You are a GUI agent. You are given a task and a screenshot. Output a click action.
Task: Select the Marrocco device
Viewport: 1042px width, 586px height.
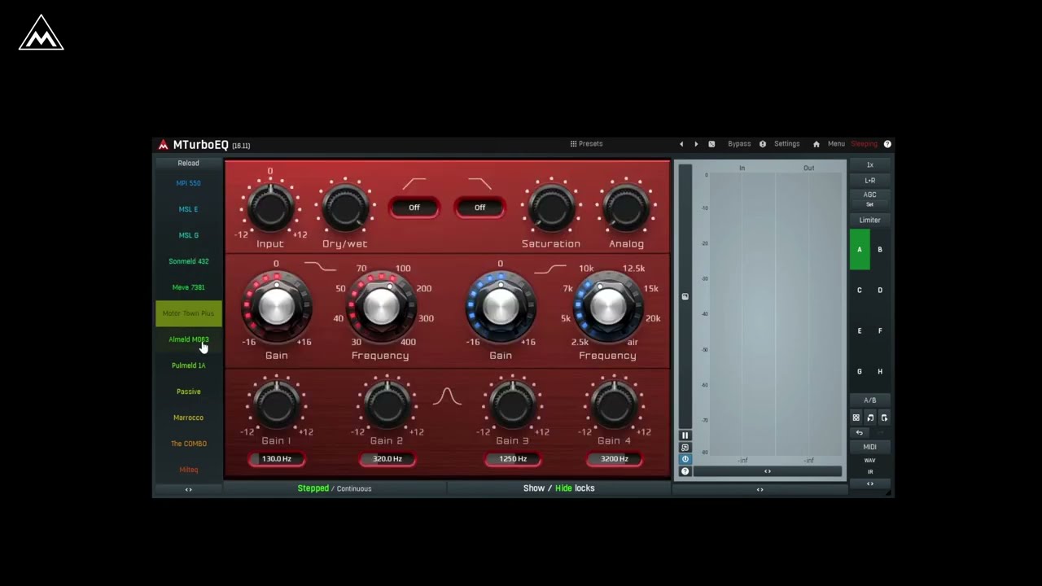(x=188, y=418)
